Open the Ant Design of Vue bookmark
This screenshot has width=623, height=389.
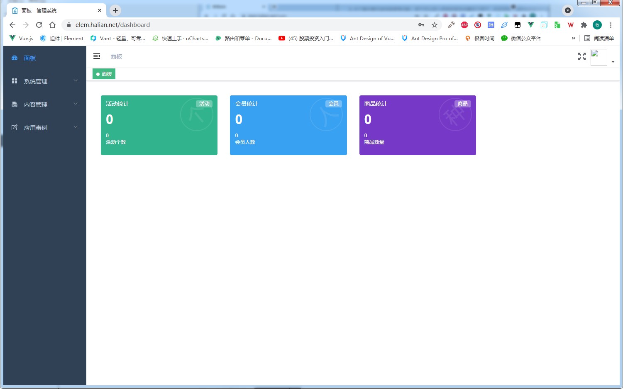pos(367,38)
